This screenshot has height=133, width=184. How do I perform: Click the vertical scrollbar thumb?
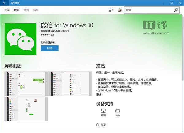click(x=183, y=49)
